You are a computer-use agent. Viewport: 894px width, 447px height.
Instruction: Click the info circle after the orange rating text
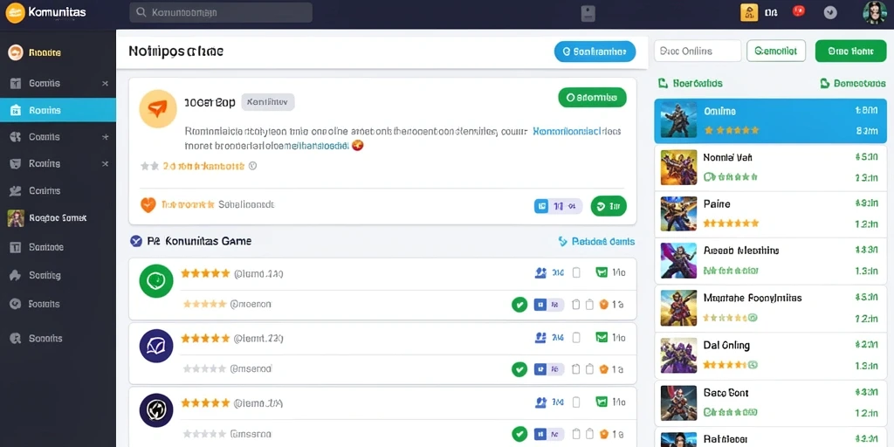[x=253, y=166]
